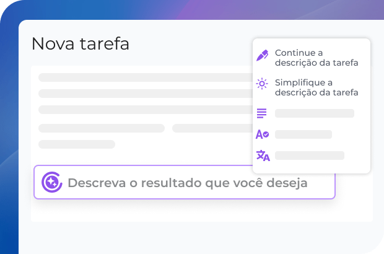Click the text lines icon in the menu

coord(262,113)
